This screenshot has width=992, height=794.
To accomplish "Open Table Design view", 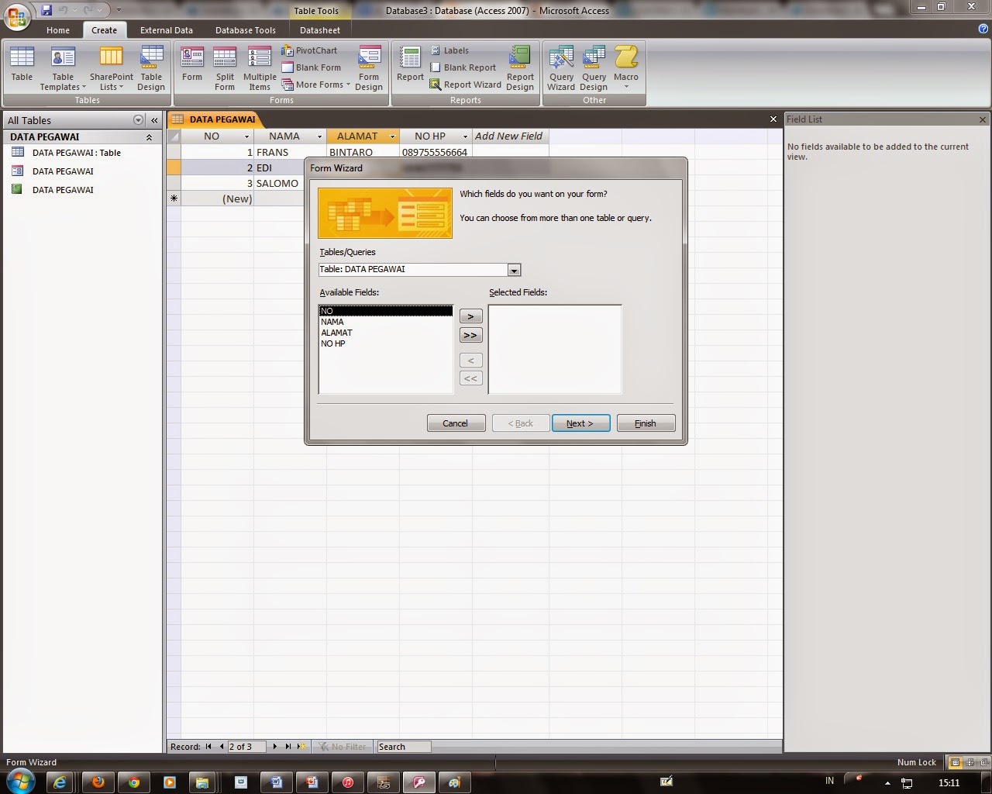I will tap(151, 68).
